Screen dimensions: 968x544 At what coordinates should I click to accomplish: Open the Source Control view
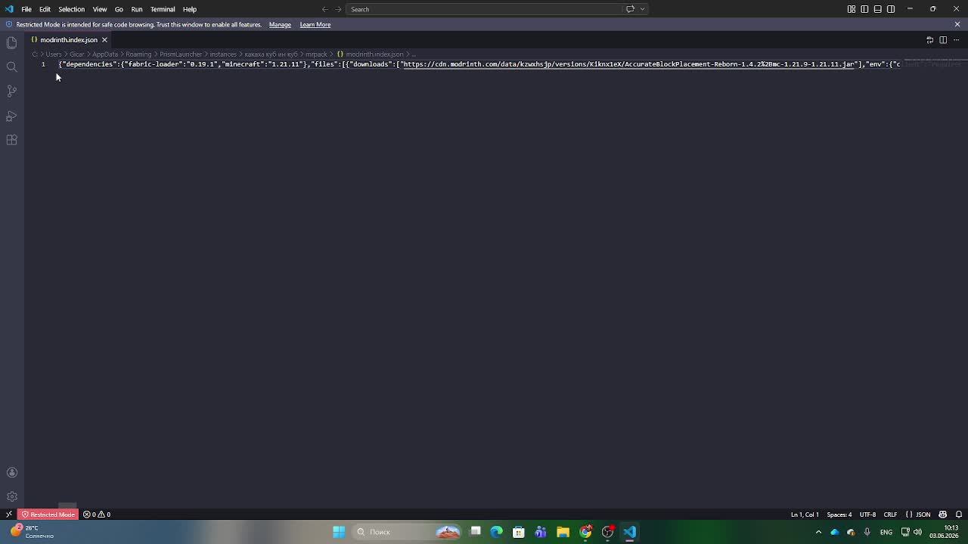pyautogui.click(x=11, y=91)
